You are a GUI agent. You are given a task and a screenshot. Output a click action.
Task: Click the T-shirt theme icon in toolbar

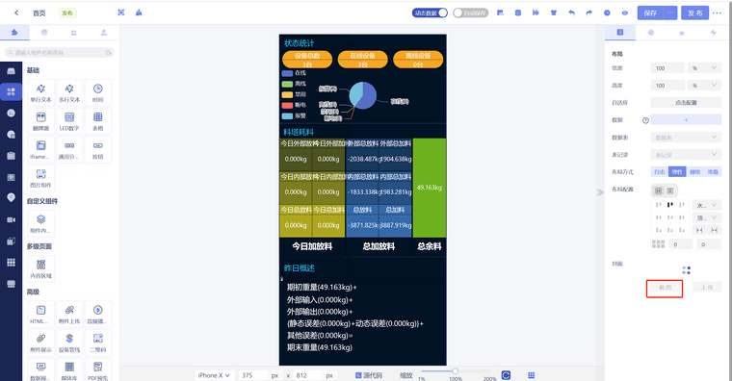554,13
